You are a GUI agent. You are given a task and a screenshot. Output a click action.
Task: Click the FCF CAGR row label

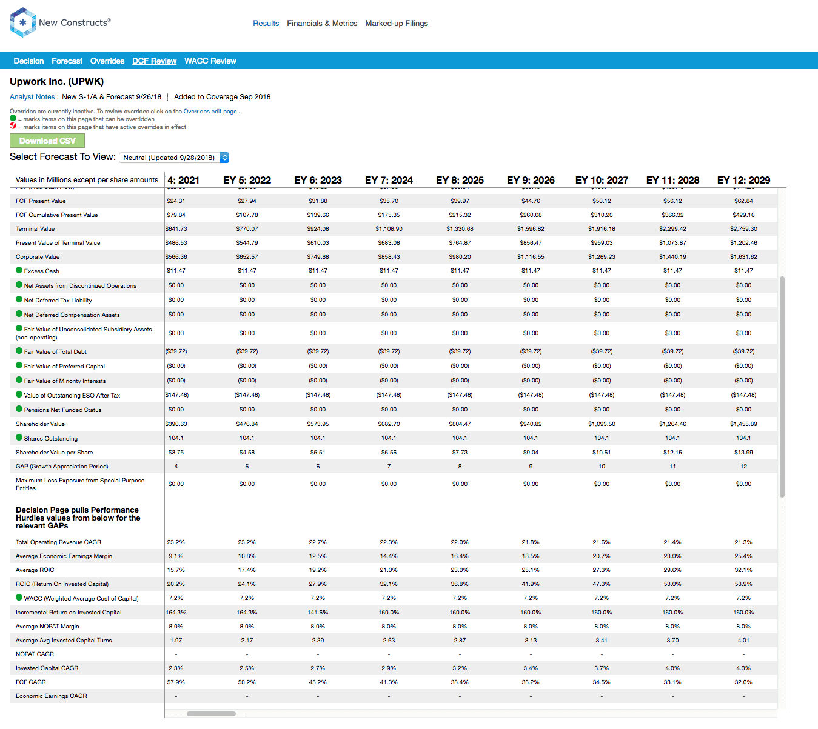pos(30,682)
